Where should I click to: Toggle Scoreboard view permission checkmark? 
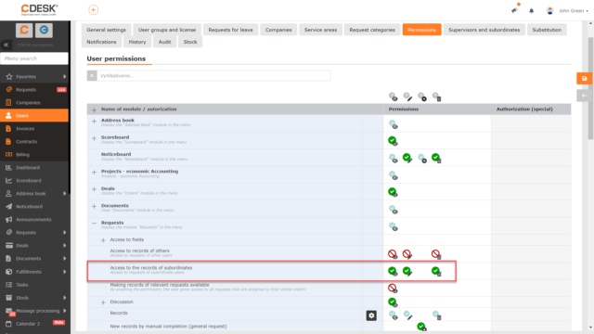393,141
